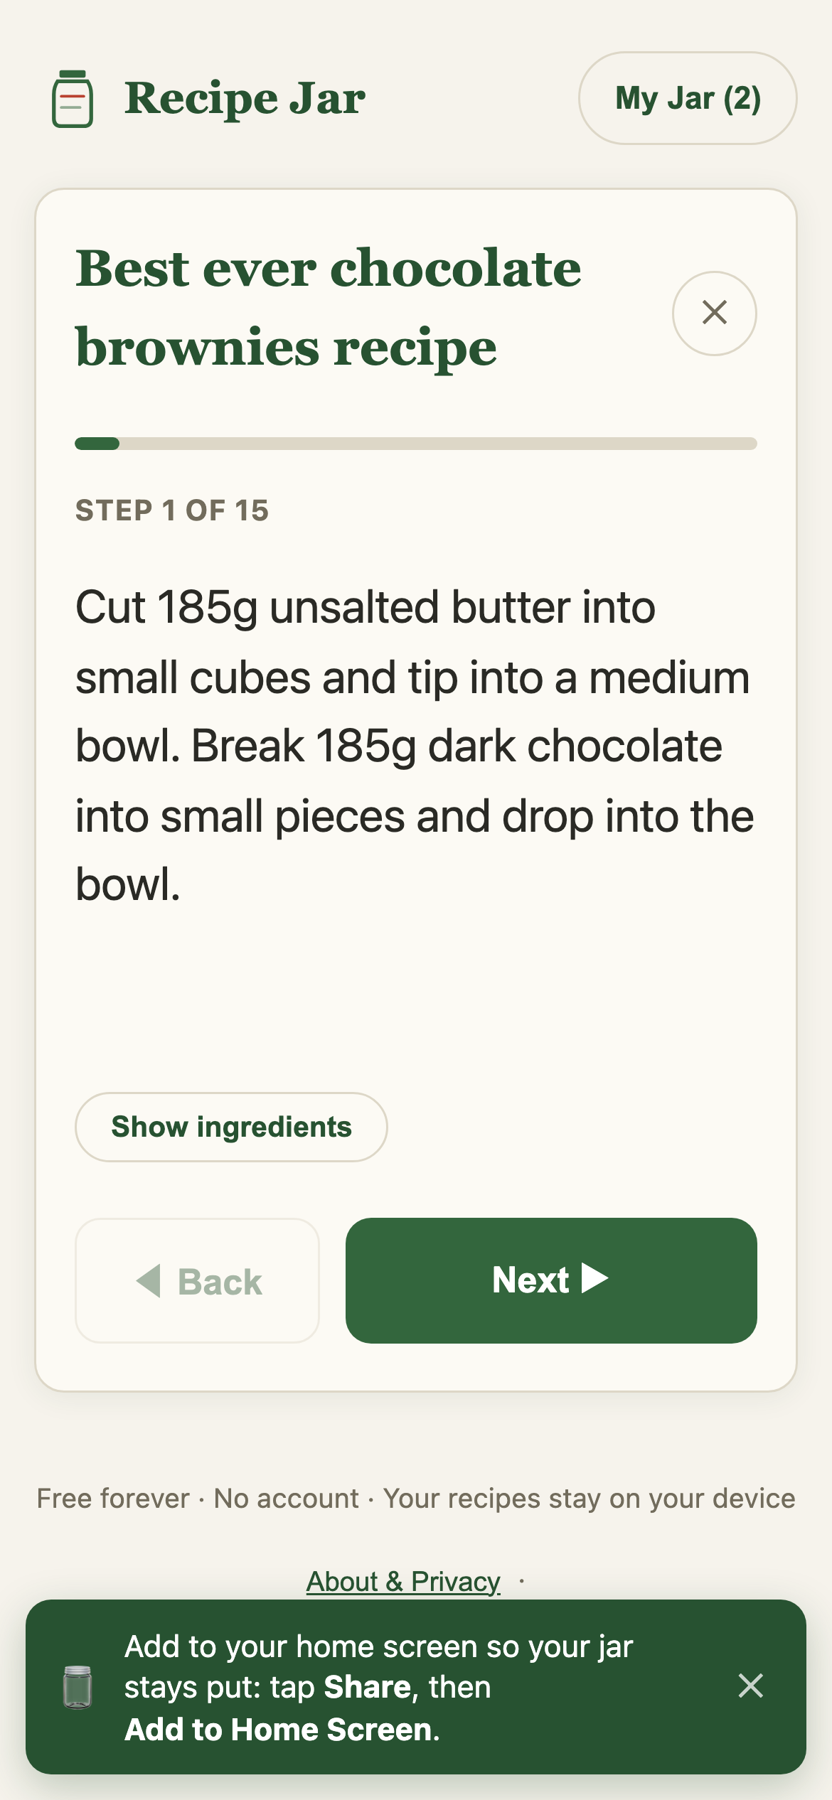This screenshot has width=832, height=1800.
Task: Click the jar icon in the green banner
Action: pyautogui.click(x=78, y=1686)
